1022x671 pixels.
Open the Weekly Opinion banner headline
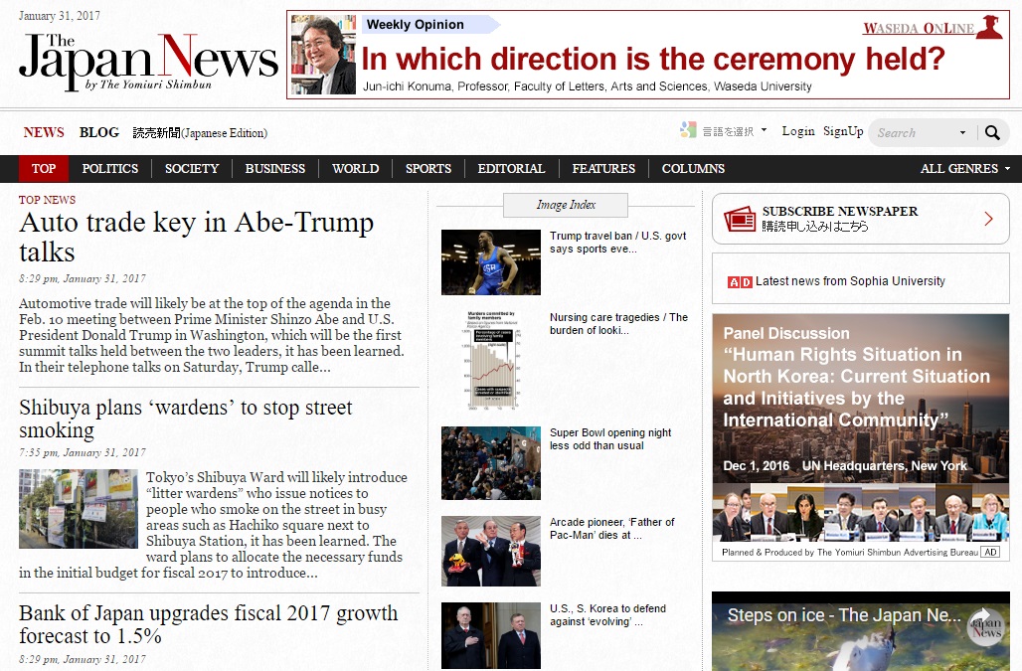coord(653,59)
